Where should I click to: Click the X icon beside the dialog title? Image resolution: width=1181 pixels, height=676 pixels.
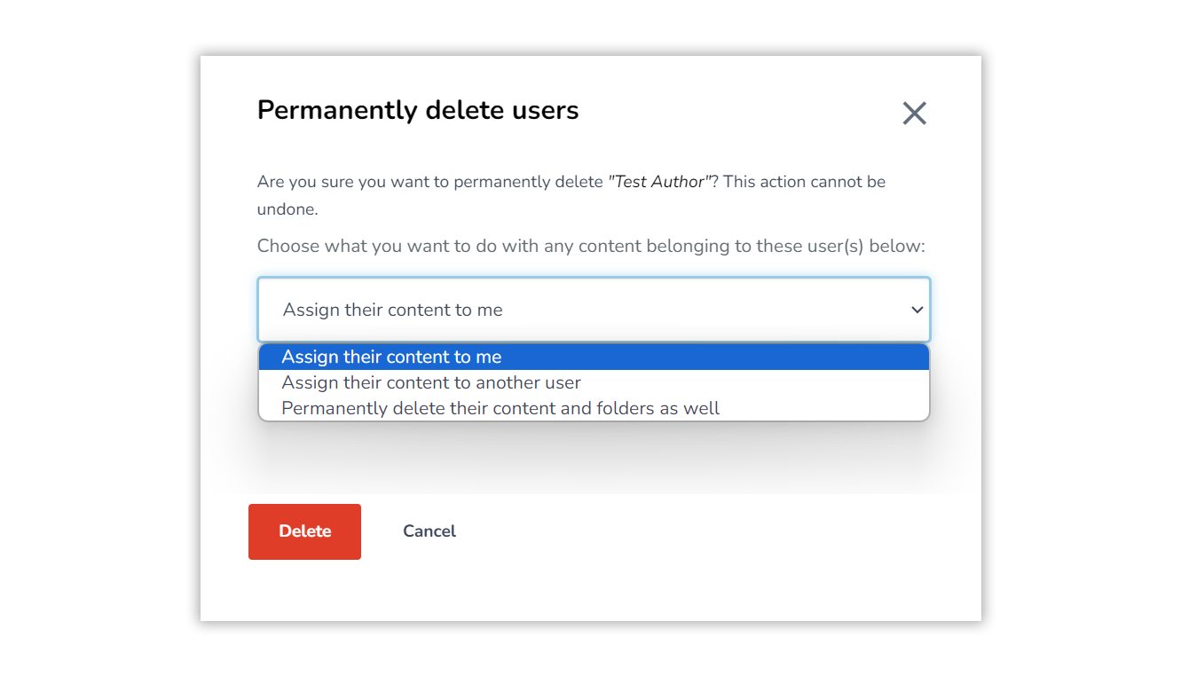[914, 113]
